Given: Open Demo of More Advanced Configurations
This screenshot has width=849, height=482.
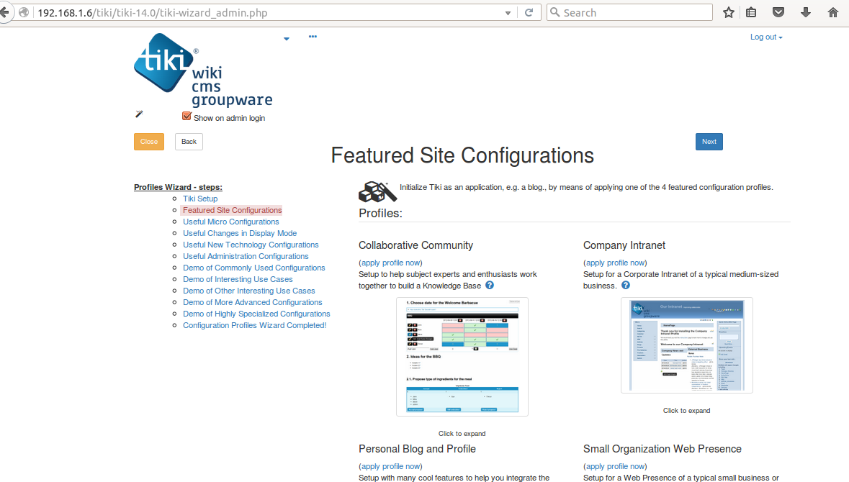Looking at the screenshot, I should [x=252, y=302].
